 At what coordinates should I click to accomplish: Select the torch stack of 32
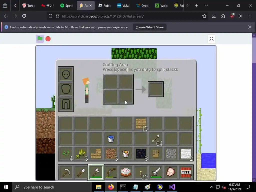[141, 172]
